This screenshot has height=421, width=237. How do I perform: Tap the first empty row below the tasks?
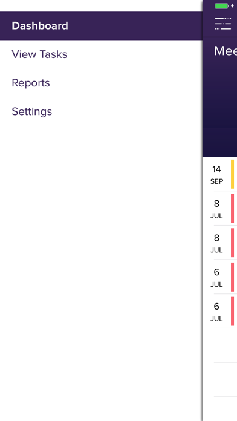(220, 345)
